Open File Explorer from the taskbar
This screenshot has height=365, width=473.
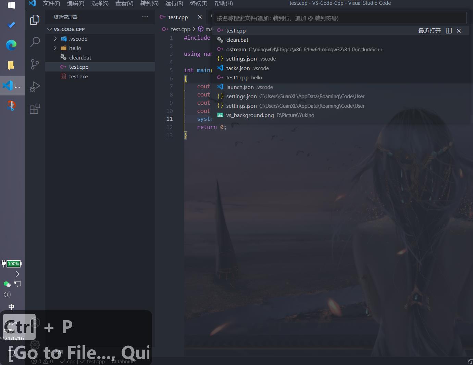(x=11, y=65)
